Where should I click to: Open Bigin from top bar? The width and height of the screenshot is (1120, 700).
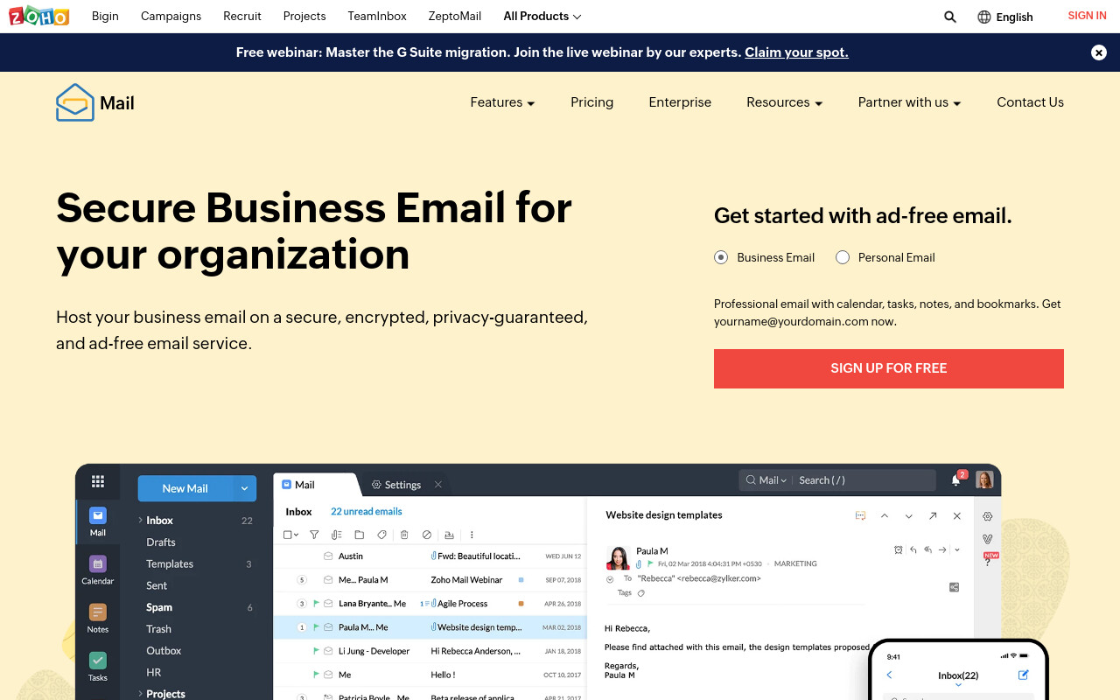(105, 17)
